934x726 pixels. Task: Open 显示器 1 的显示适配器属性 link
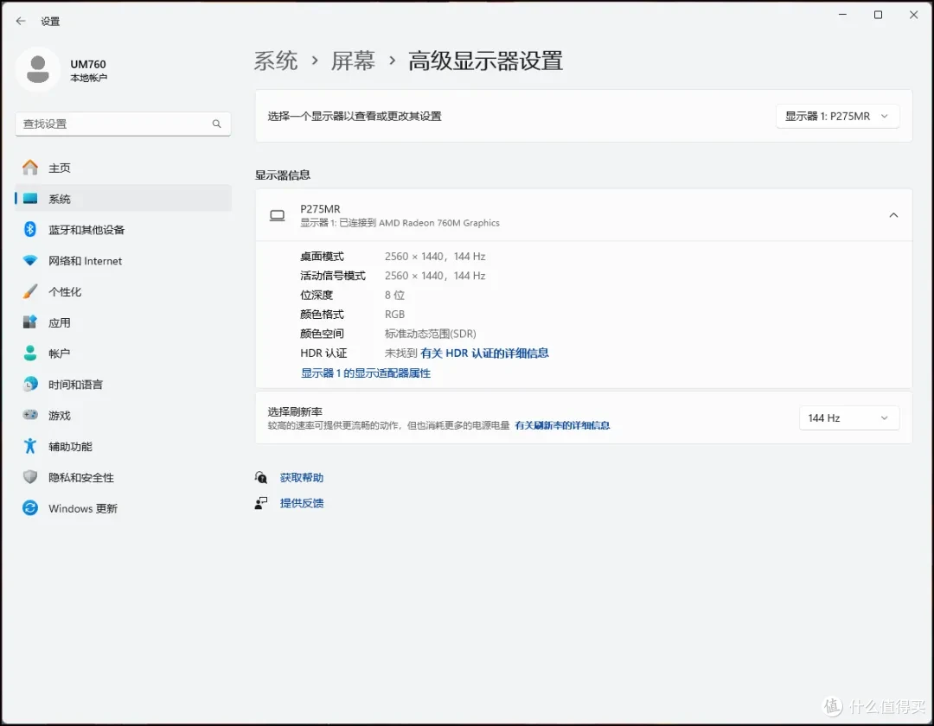[366, 373]
